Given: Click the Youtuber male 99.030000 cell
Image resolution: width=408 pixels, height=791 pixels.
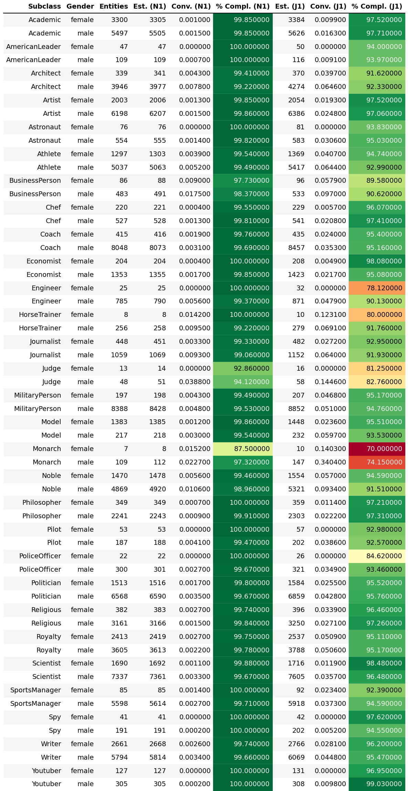Looking at the screenshot, I should pyautogui.click(x=377, y=784).
